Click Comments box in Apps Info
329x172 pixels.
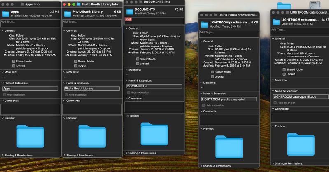pyautogui.click(x=30, y=109)
